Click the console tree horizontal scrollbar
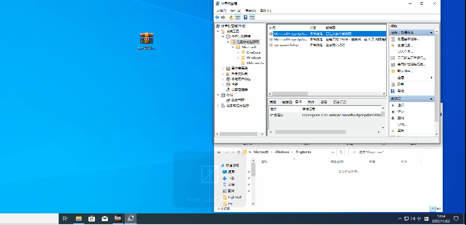 pos(238,134)
